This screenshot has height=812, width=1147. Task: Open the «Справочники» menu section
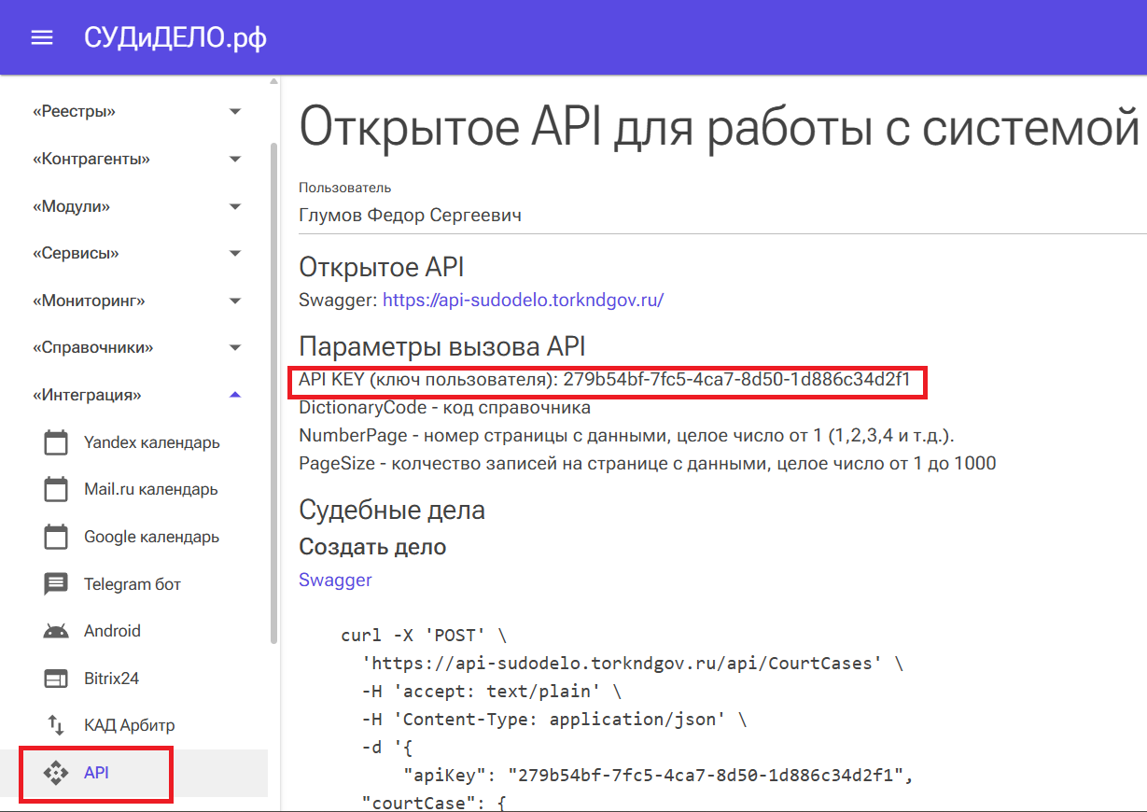(x=93, y=348)
